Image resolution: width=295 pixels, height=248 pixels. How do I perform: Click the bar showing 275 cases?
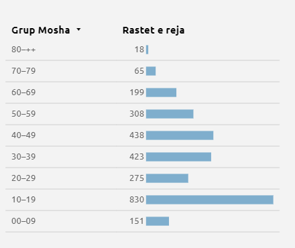pyautogui.click(x=167, y=178)
